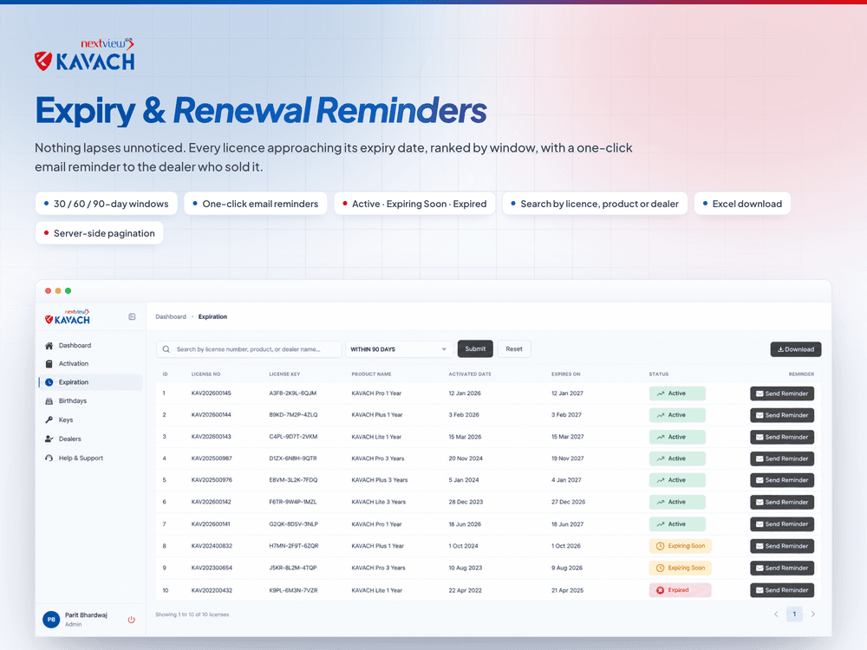The width and height of the screenshot is (867, 650).
Task: Go to previous page with left chevron
Action: [776, 614]
